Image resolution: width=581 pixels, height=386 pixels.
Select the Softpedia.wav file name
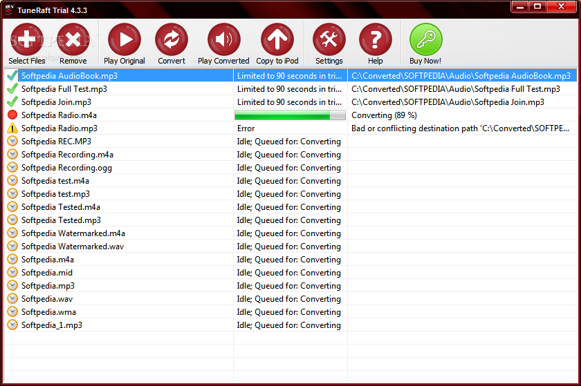click(47, 299)
